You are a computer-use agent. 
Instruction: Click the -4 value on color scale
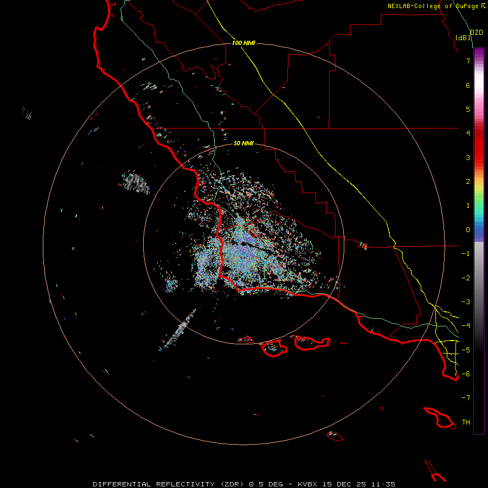pos(466,326)
